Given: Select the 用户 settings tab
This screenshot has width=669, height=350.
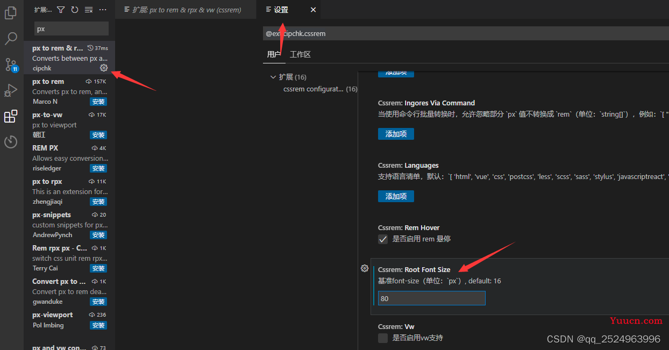Looking at the screenshot, I should click(x=274, y=54).
